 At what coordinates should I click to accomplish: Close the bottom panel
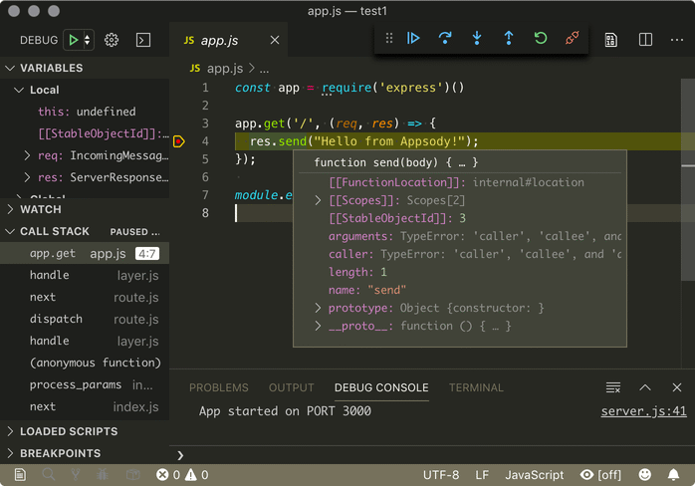[x=677, y=387]
